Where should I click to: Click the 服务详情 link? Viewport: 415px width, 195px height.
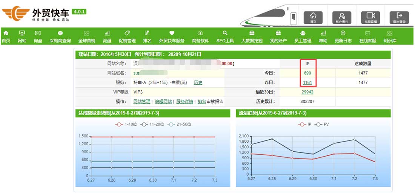[184, 102]
